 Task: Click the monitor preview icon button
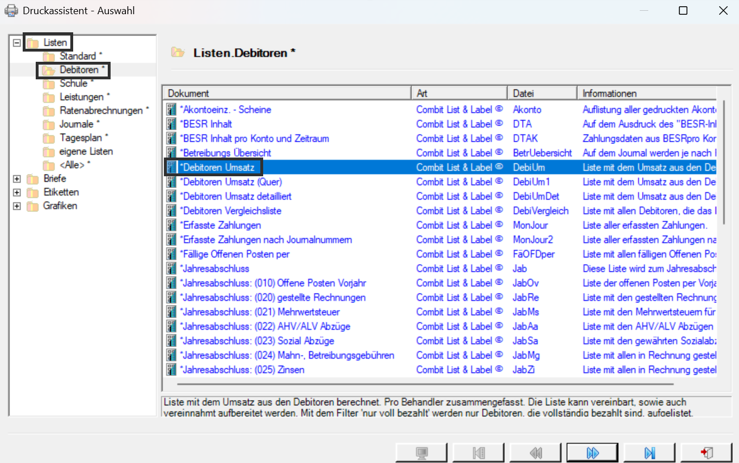pyautogui.click(x=421, y=453)
